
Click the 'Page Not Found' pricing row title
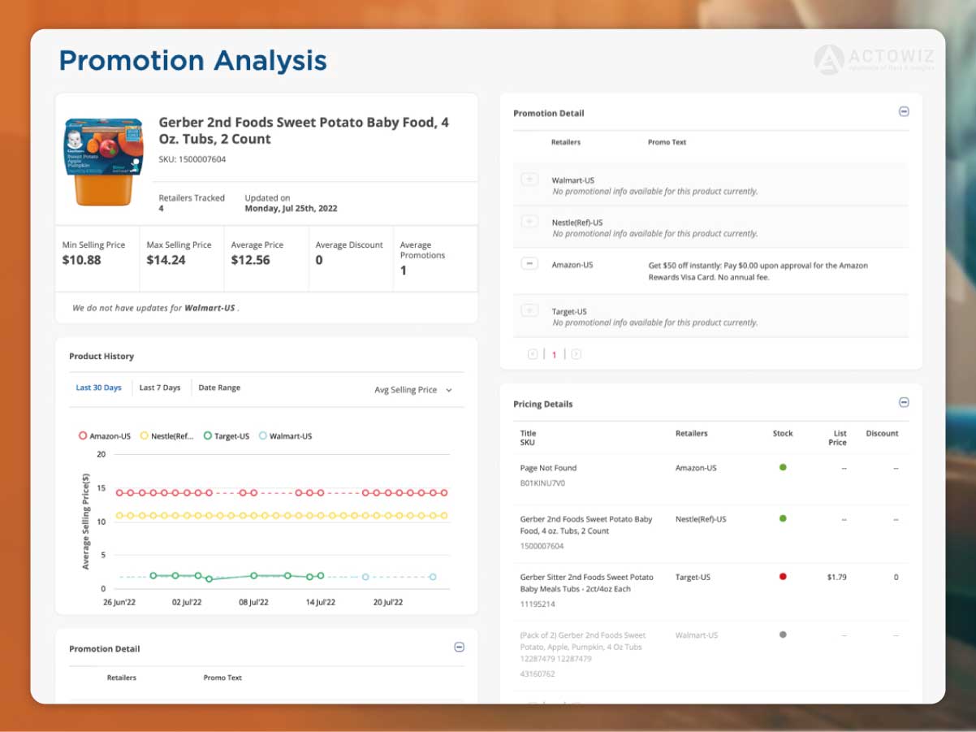pyautogui.click(x=548, y=468)
